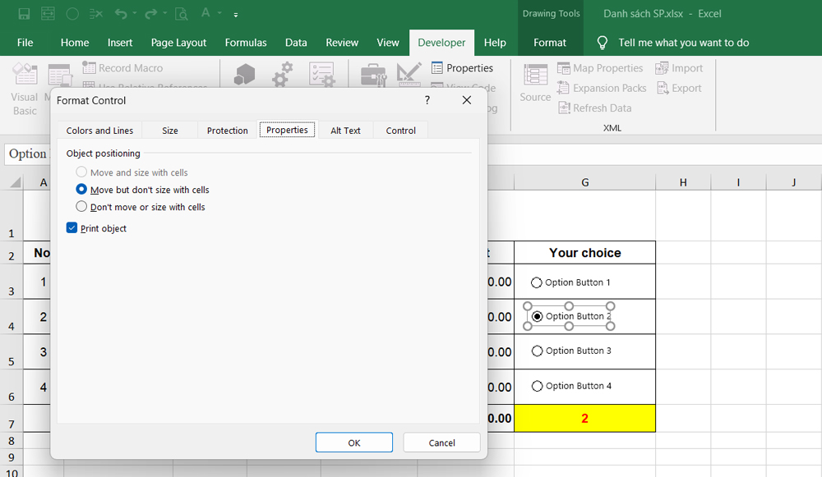Click the XML Export icon
This screenshot has width=822, height=477.
pyautogui.click(x=663, y=88)
